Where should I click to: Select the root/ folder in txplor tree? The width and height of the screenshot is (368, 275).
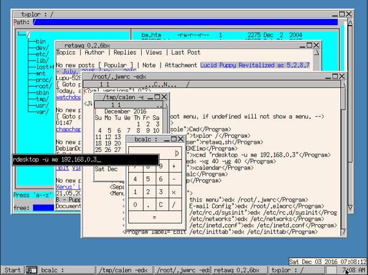(x=44, y=86)
